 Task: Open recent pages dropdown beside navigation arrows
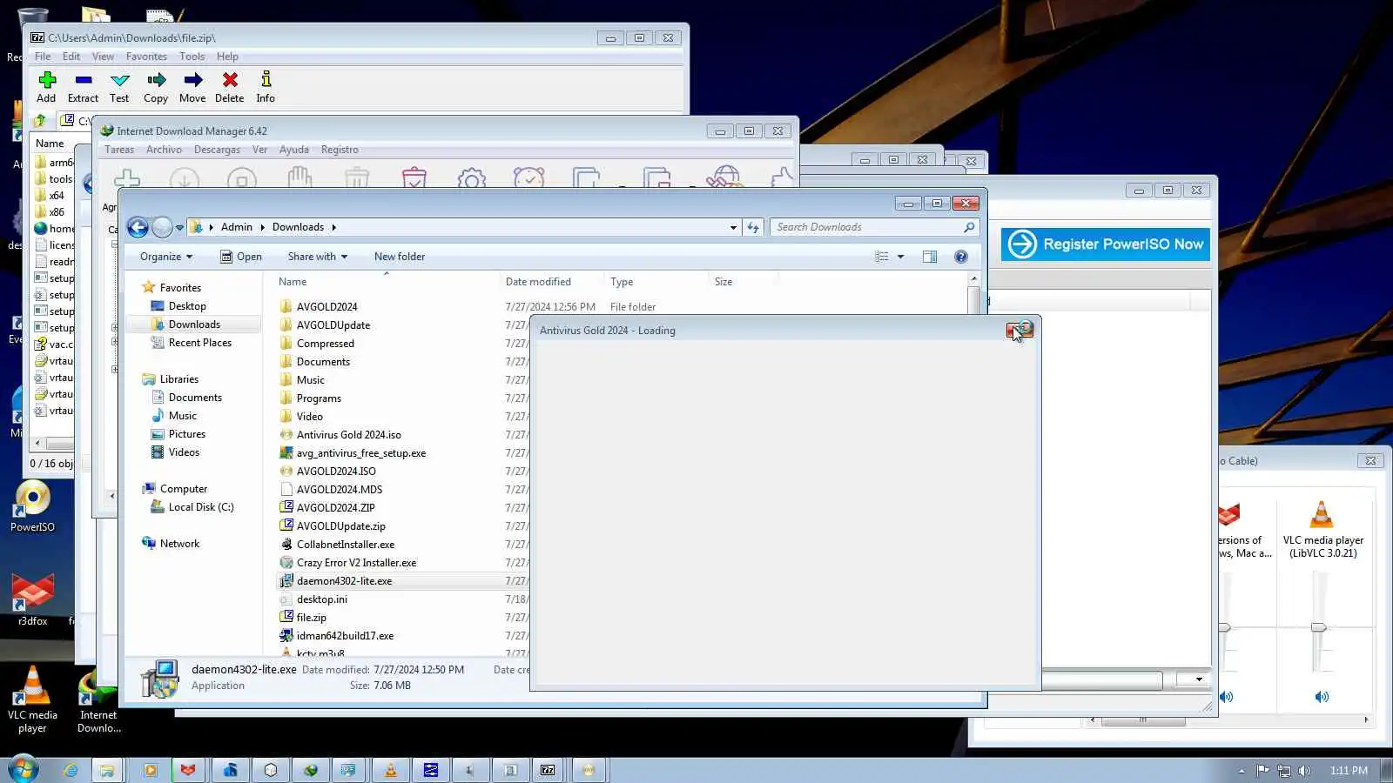pos(179,228)
